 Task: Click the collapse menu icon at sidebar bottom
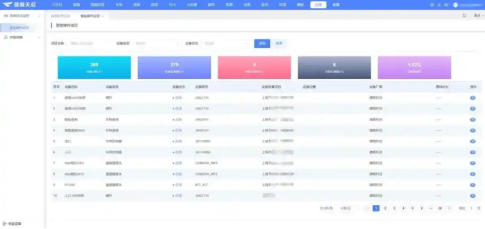tap(5, 223)
